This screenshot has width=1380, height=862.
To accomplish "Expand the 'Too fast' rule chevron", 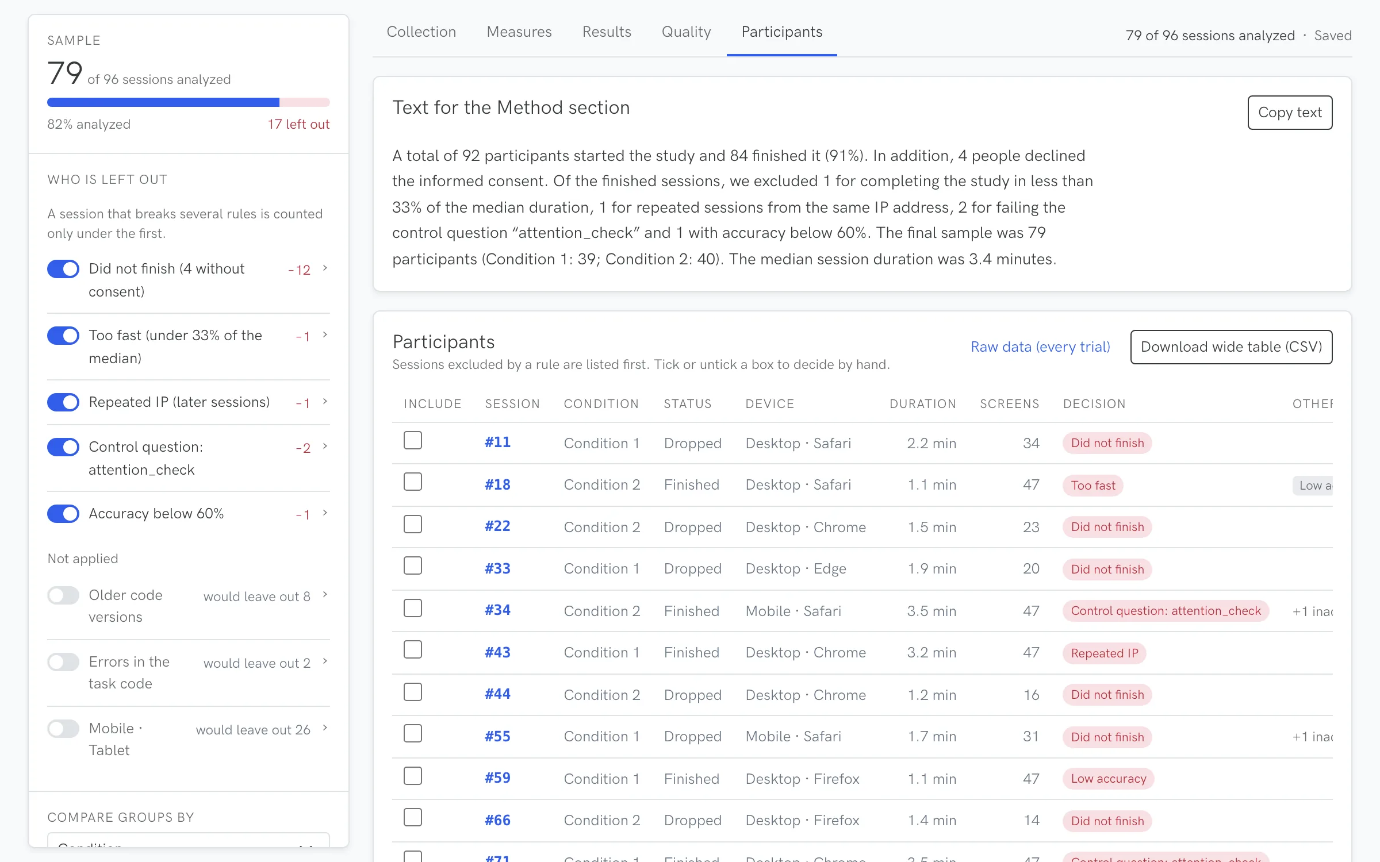I will point(325,335).
